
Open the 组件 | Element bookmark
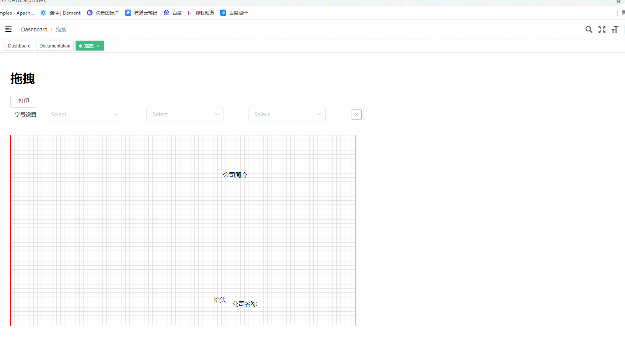61,13
